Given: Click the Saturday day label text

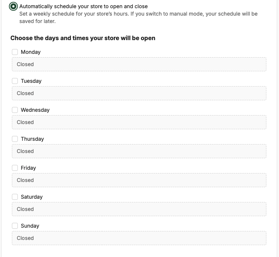Looking at the screenshot, I should pos(32,197).
